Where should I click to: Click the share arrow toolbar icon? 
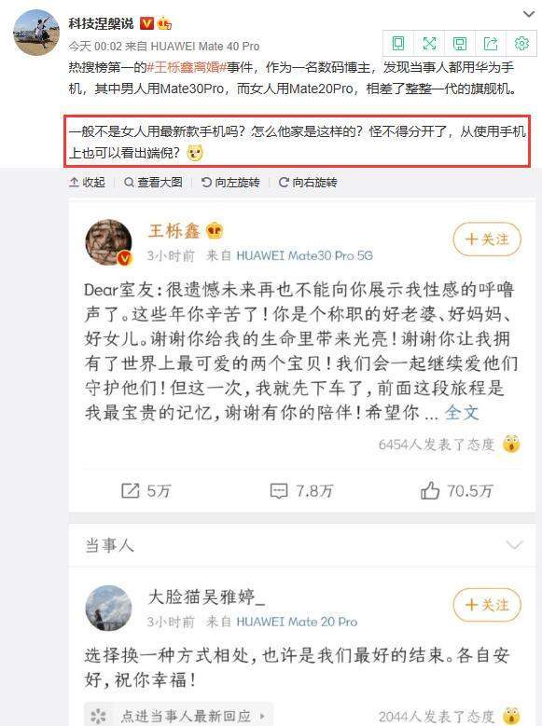click(x=491, y=44)
